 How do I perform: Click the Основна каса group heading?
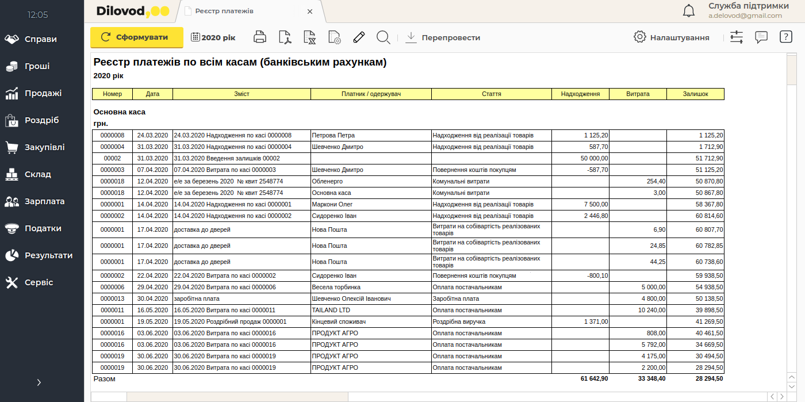pos(120,112)
